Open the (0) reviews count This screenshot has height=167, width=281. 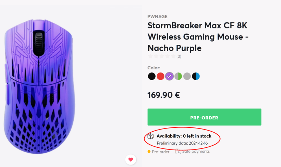[179, 56]
